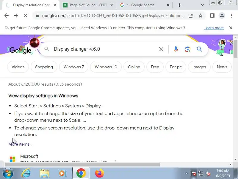
Task: Open the clock showing 7:06 AM
Action: [x=223, y=173]
